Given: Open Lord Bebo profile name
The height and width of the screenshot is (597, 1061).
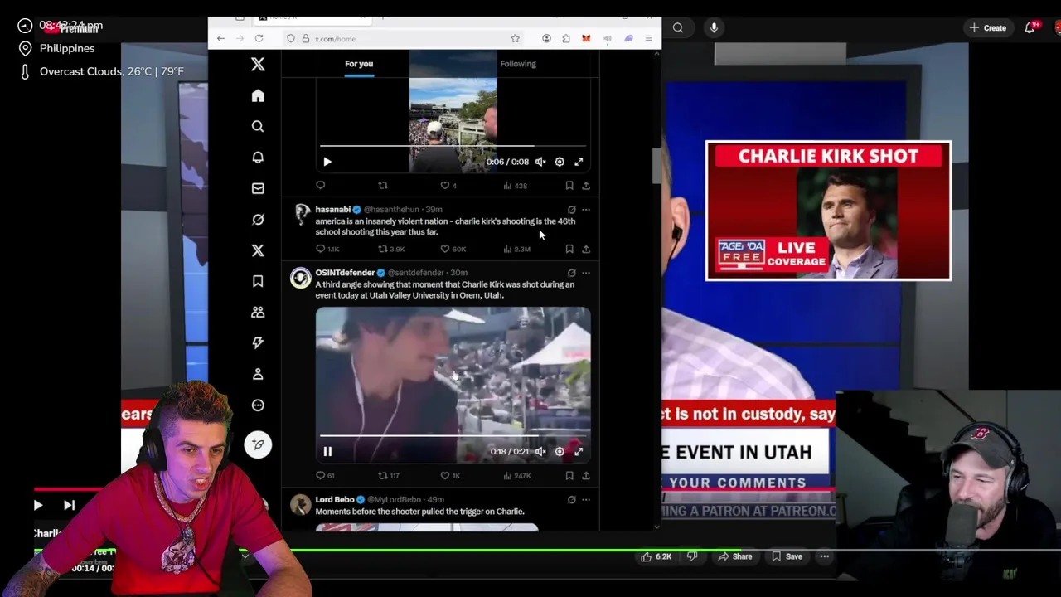Looking at the screenshot, I should [335, 500].
